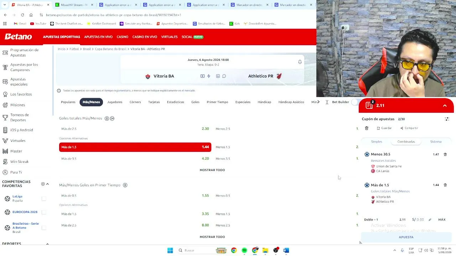Click the info icon beside regulation-time notice
The height and width of the screenshot is (256, 456).
pos(59,91)
